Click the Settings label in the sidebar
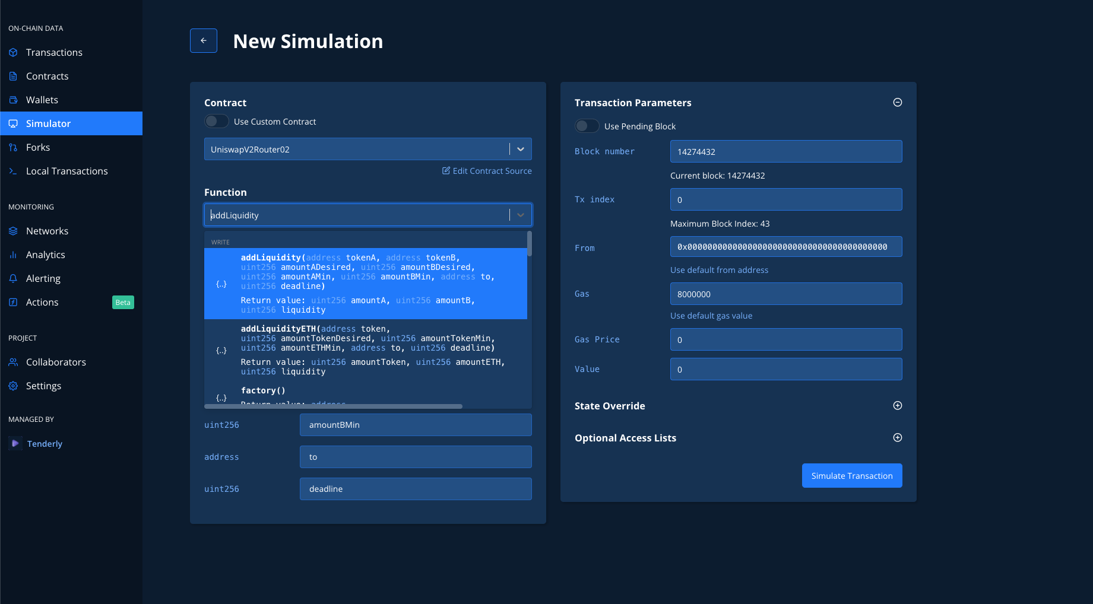1093x604 pixels. coord(43,386)
